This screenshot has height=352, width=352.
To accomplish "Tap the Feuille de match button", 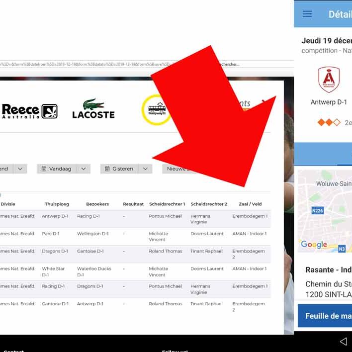I will (x=325, y=316).
